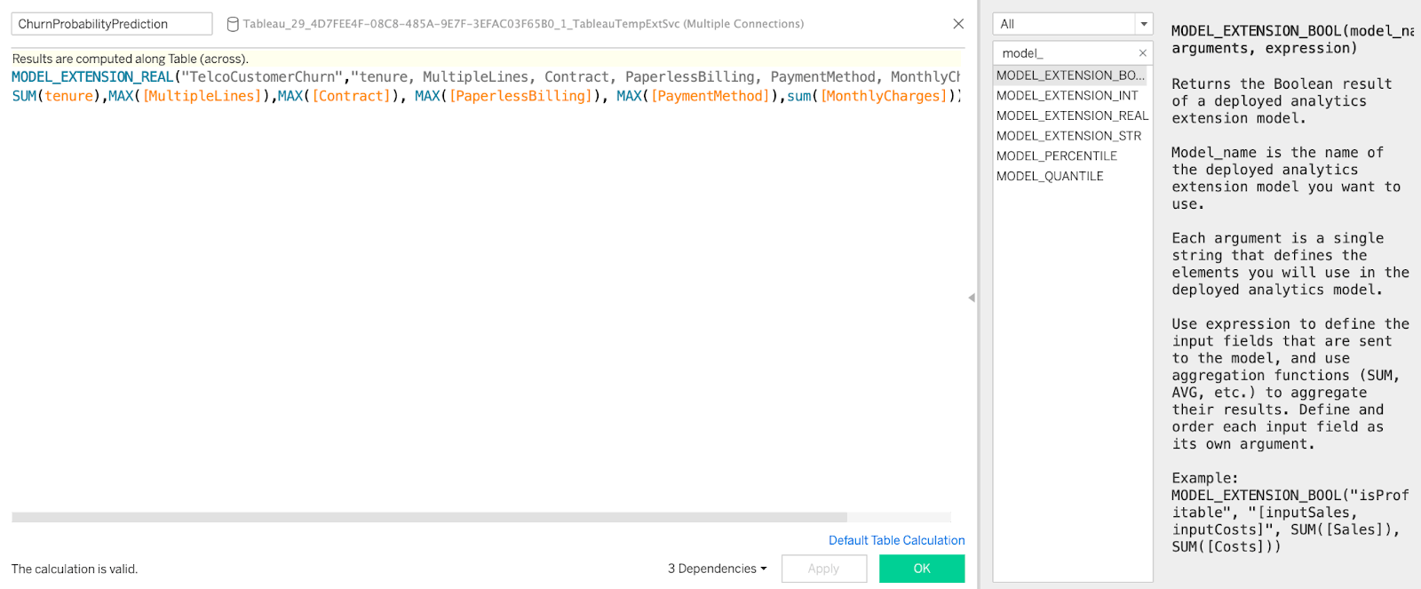Select the MODEL_QUANTILE function
The image size is (1421, 589).
click(1050, 176)
